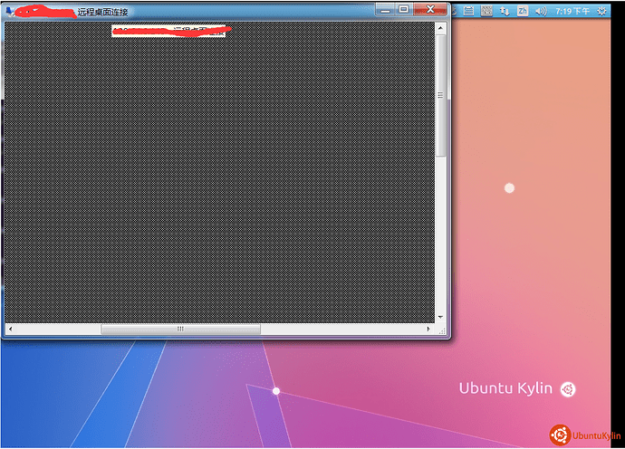The width and height of the screenshot is (625, 449).
Task: Open the Zh input method indicator
Action: click(x=523, y=11)
